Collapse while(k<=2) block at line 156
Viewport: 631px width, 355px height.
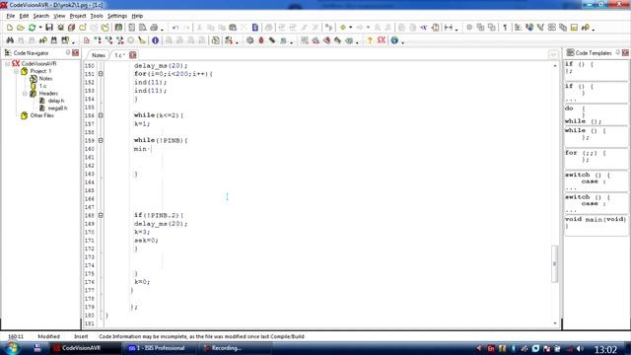click(x=101, y=115)
